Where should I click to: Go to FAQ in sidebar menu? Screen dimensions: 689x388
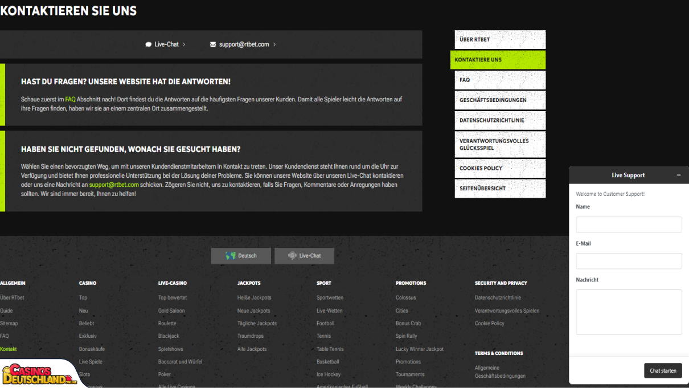500,80
